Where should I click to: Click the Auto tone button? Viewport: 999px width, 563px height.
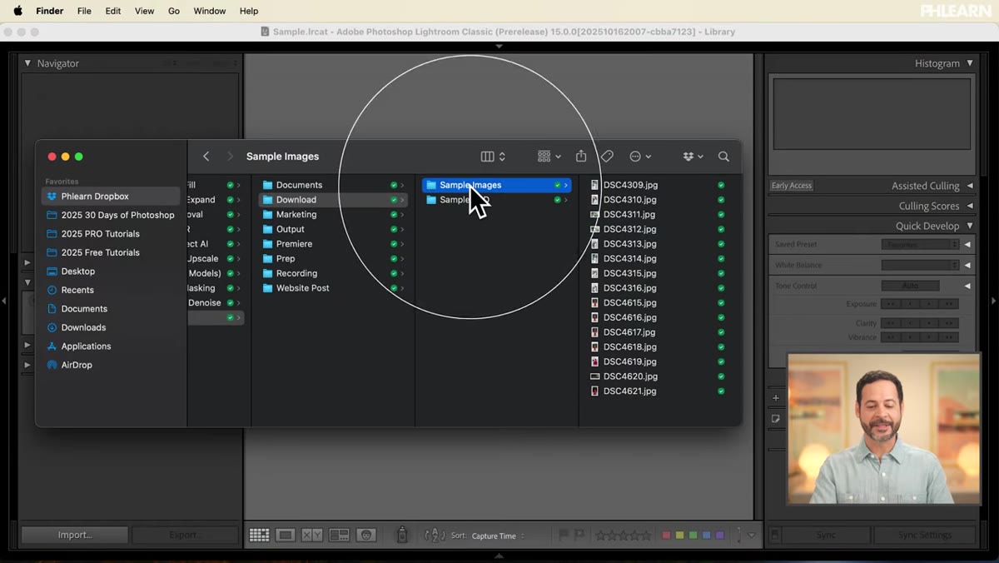click(x=910, y=286)
